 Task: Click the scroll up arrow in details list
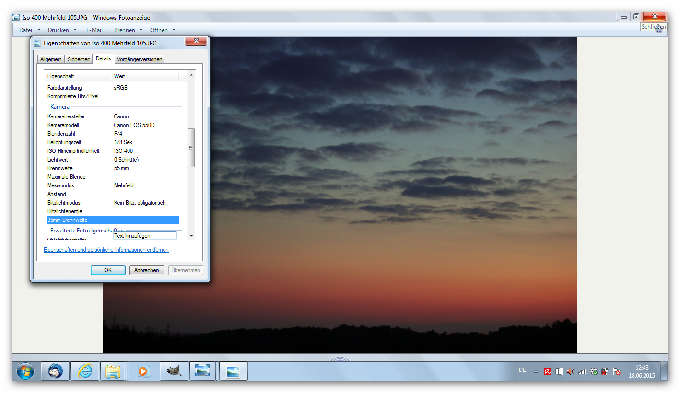191,75
